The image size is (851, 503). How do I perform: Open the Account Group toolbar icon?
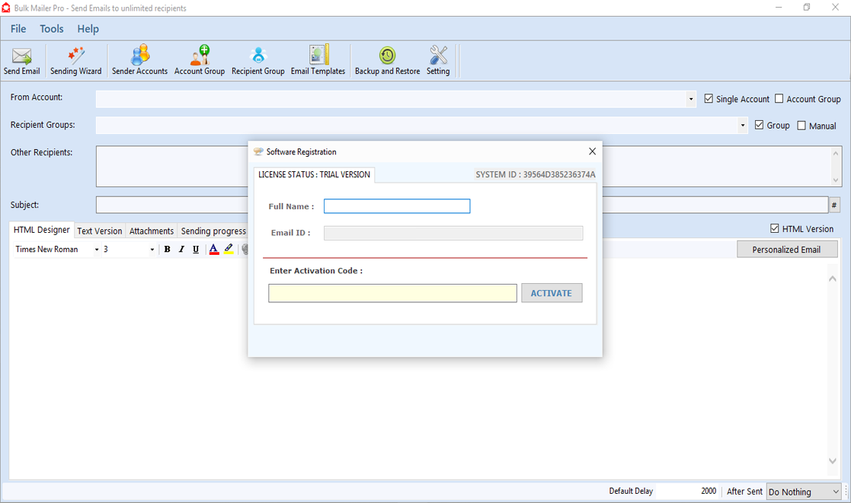tap(199, 60)
